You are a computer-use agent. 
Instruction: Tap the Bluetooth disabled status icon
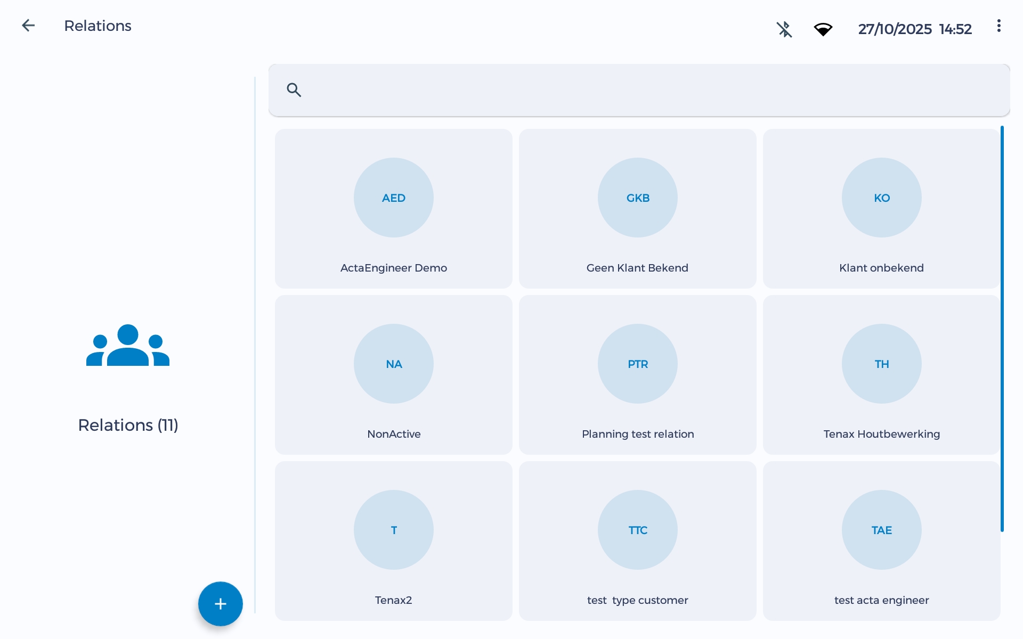(x=784, y=29)
